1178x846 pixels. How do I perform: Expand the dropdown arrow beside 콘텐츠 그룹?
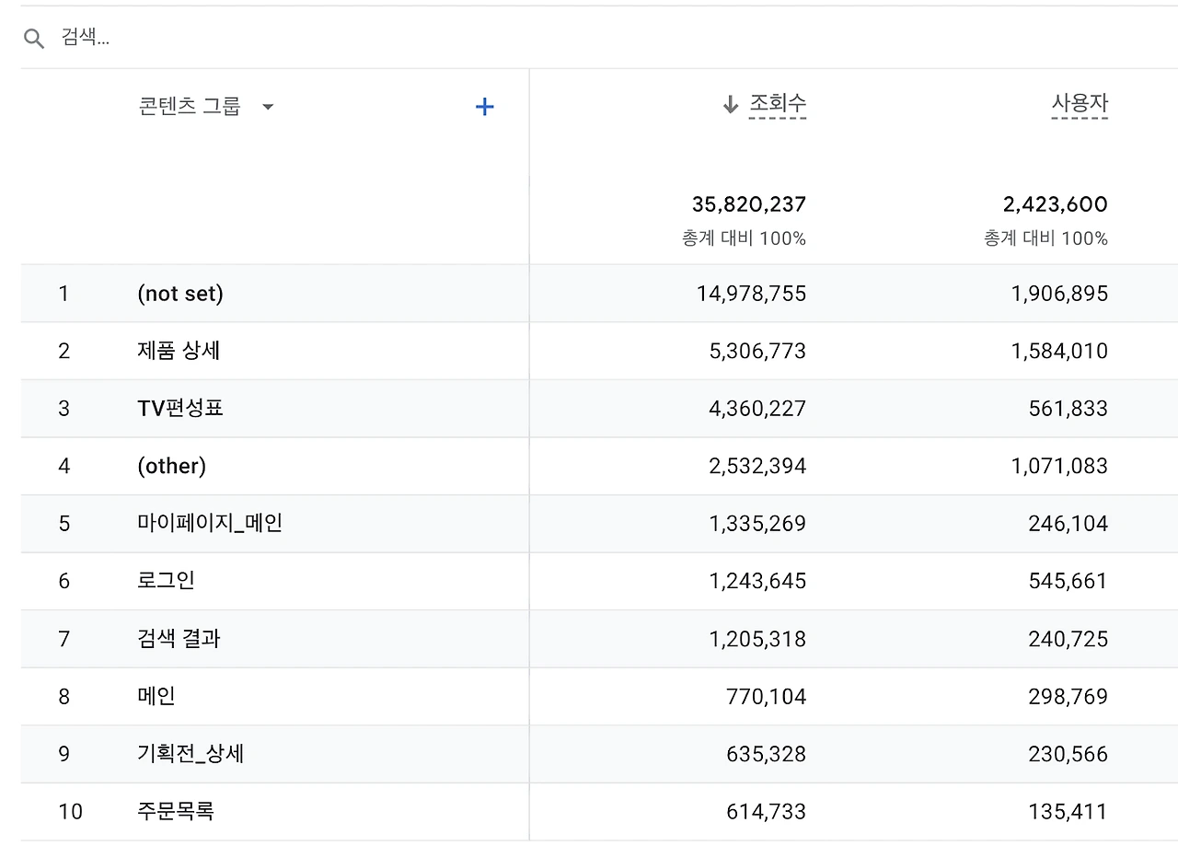[x=267, y=107]
